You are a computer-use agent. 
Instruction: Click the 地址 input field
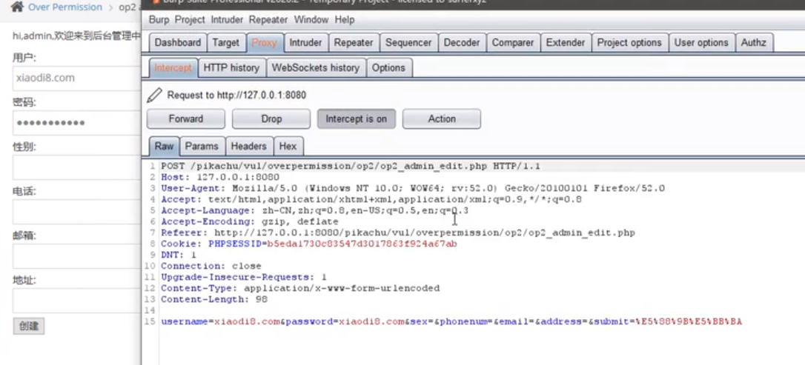[x=76, y=301]
